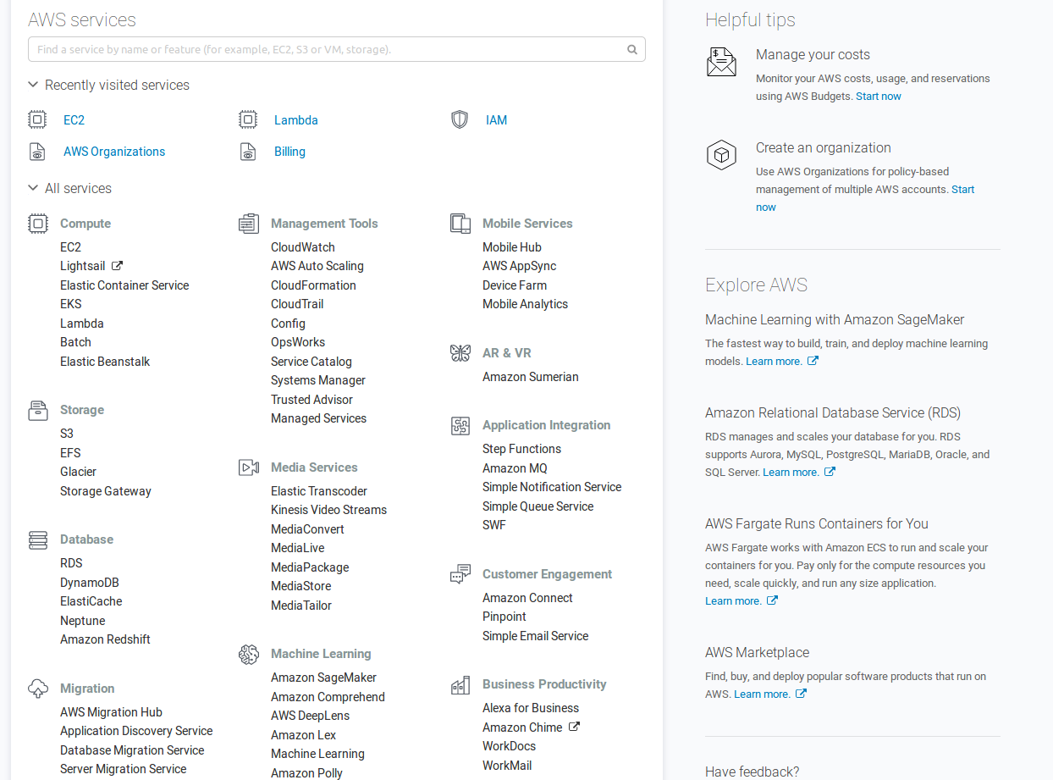Click Start now under Manage your costs
The image size is (1053, 780).
point(879,97)
